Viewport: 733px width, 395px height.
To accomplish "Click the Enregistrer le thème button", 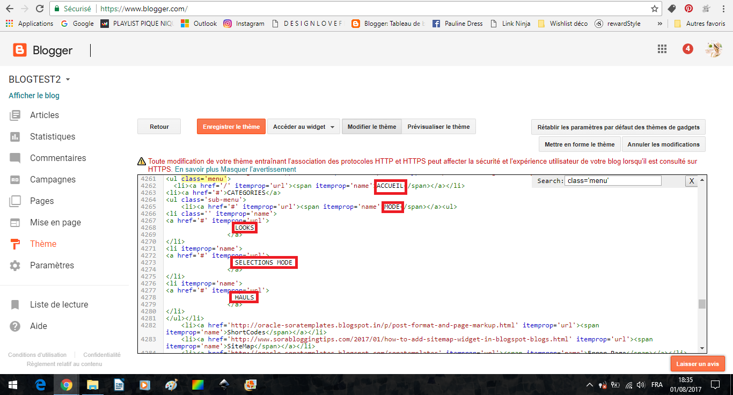I will pos(231,127).
